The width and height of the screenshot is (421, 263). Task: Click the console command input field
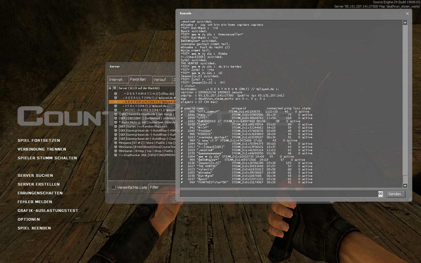click(279, 194)
